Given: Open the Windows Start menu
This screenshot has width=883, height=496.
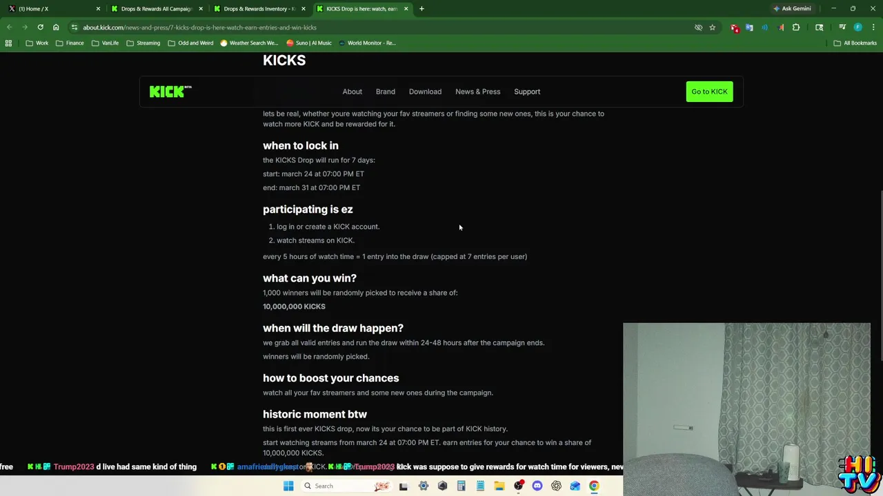Looking at the screenshot, I should tap(288, 486).
